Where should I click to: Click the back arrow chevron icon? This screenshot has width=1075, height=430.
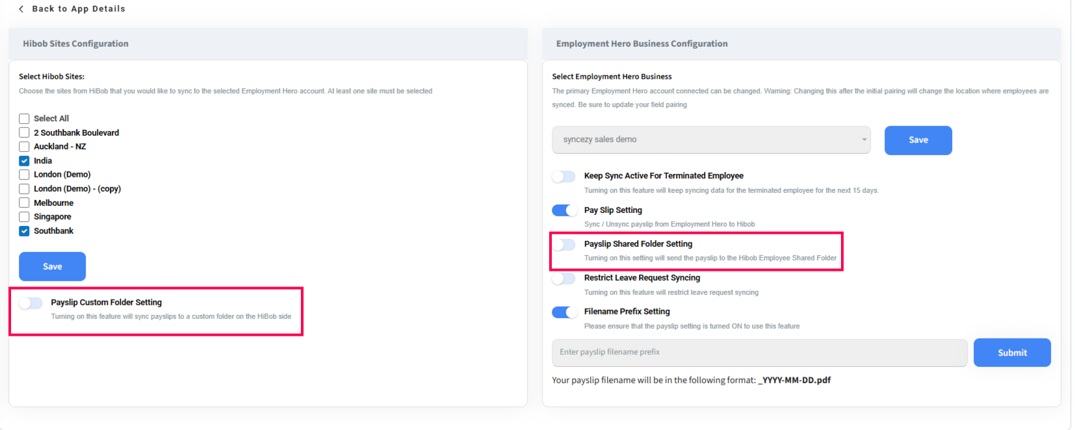coord(21,9)
